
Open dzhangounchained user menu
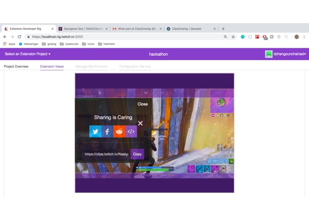click(289, 54)
